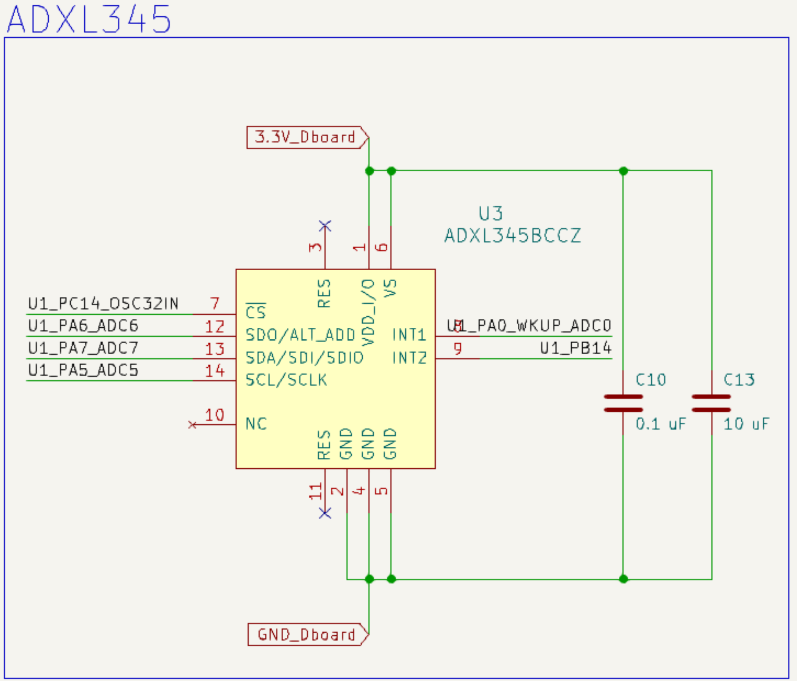Click the VDD_I/O pin name
The height and width of the screenshot is (681, 797).
(368, 312)
